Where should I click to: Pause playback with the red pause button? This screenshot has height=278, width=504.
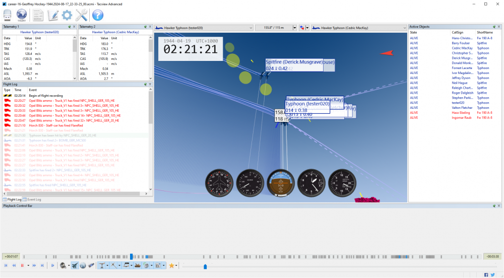(22, 265)
